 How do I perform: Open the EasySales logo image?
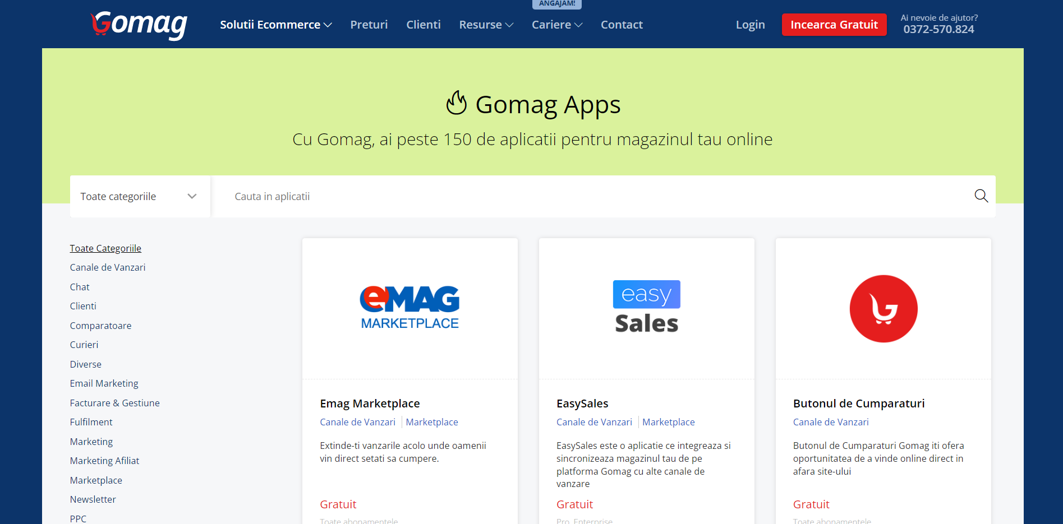pyautogui.click(x=647, y=307)
